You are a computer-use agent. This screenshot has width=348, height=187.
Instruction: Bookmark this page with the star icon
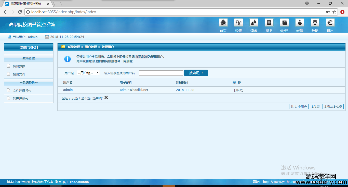(334, 12)
